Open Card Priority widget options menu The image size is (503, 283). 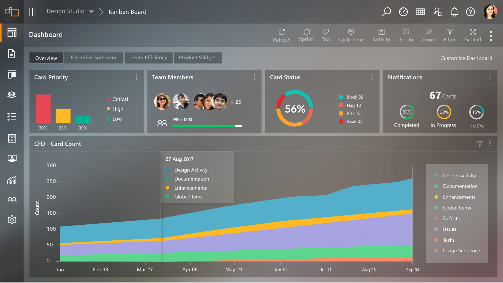[136, 77]
